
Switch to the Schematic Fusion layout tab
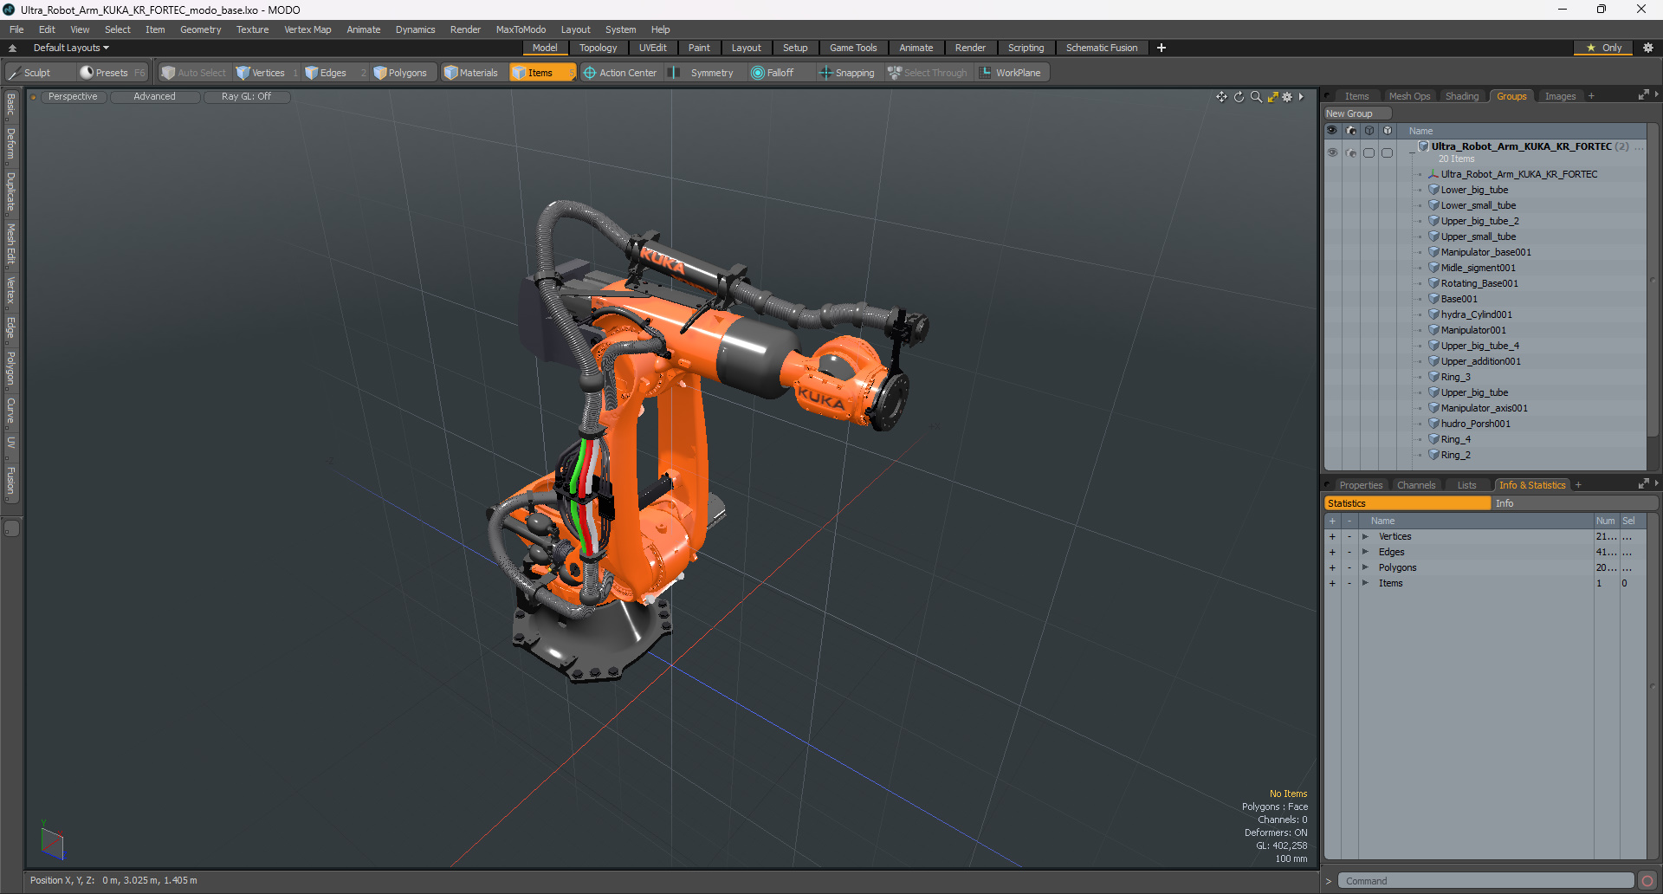click(x=1102, y=48)
